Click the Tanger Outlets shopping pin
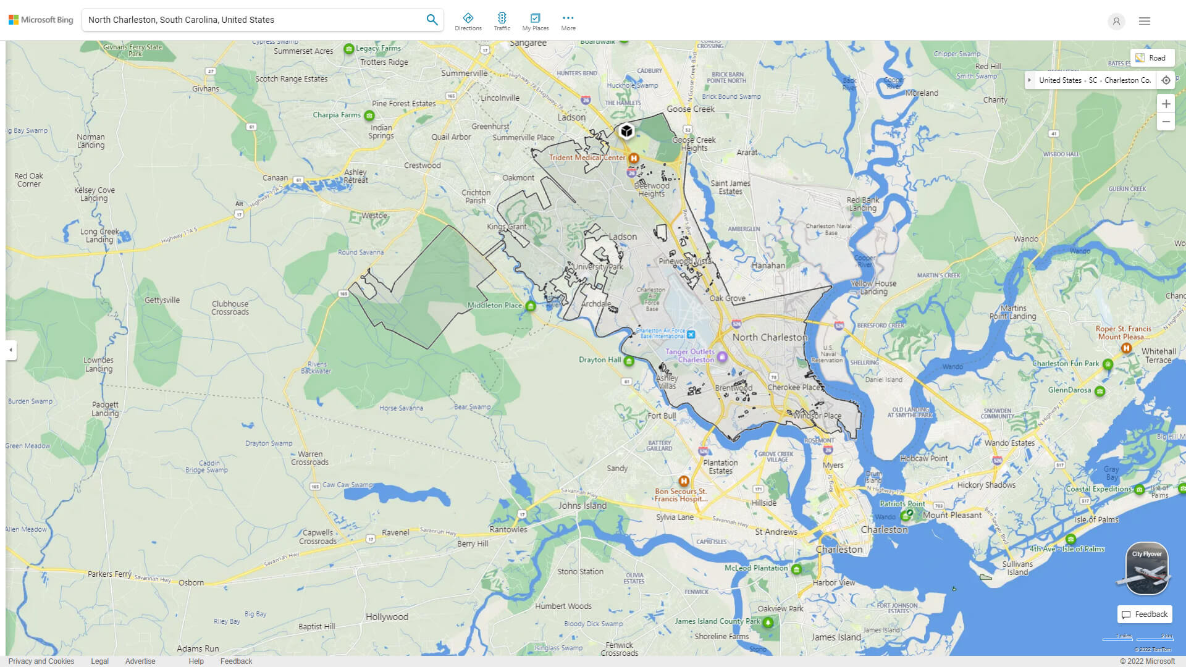The height and width of the screenshot is (667, 1186). [x=722, y=357]
